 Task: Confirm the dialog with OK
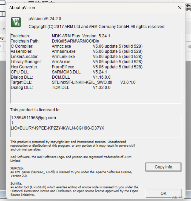(163, 193)
